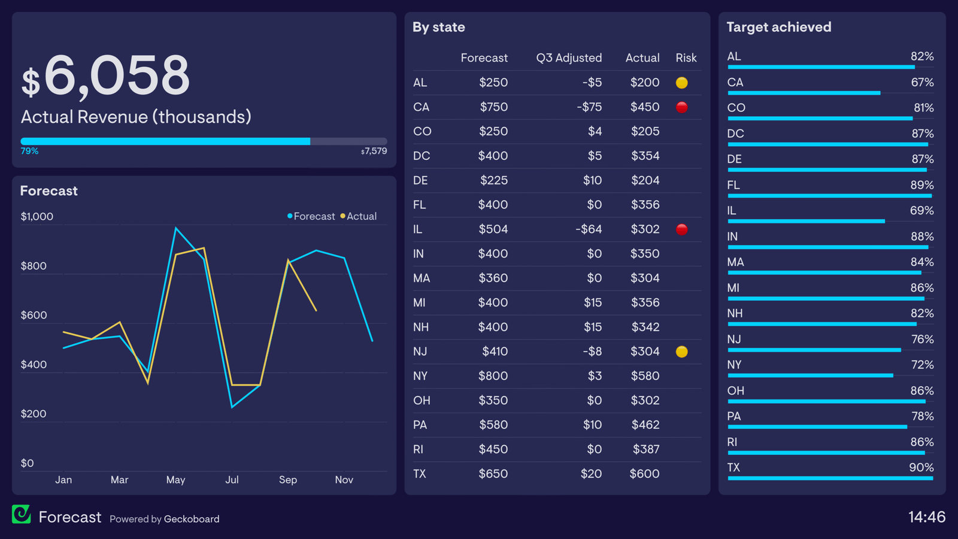This screenshot has width=958, height=539.
Task: Click the TX 90% target bar
Action: (x=830, y=478)
